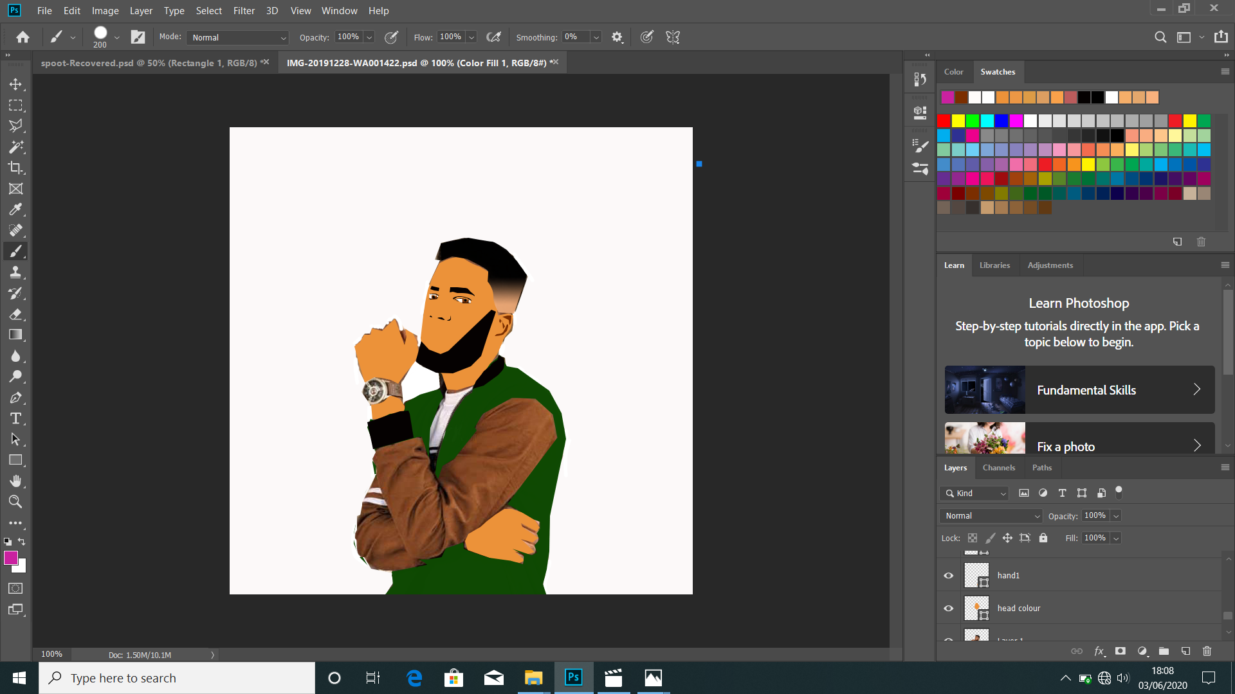1235x694 pixels.
Task: Select the Crop tool
Action: (x=15, y=168)
